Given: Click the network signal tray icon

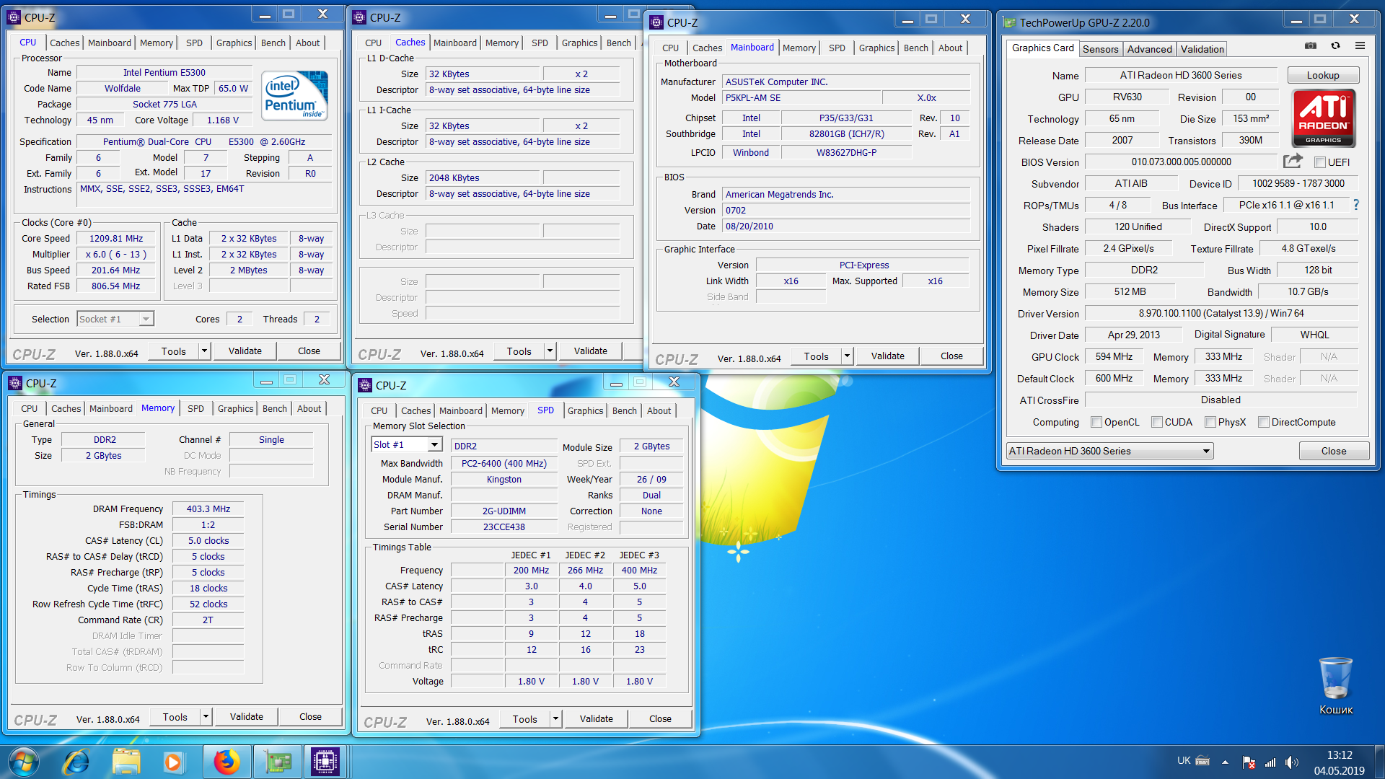Looking at the screenshot, I should (1270, 762).
